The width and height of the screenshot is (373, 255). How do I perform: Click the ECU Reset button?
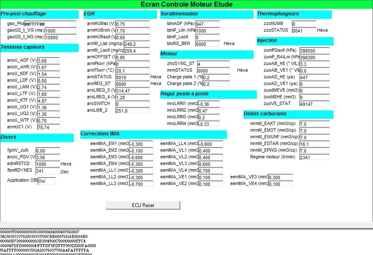143,205
